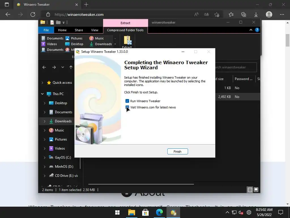Choose Videos extract destination in ribbon
Viewport: 290px width, 218px height.
[49, 44]
